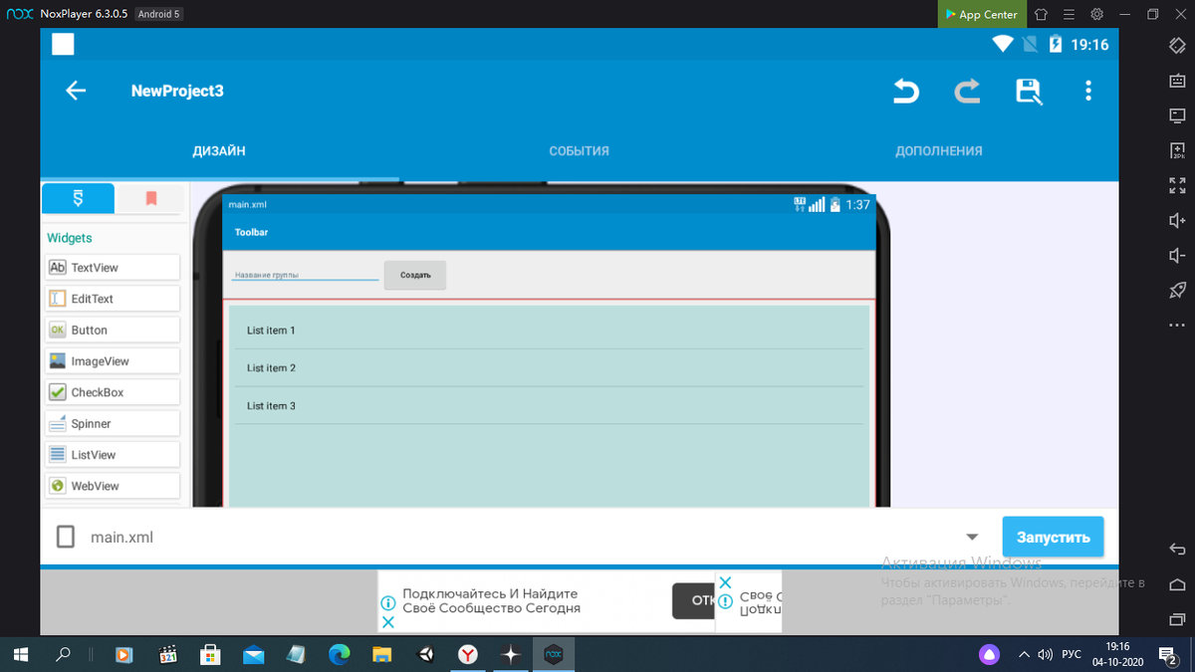
Task: Select the Toolbar in the preview
Action: coord(549,232)
